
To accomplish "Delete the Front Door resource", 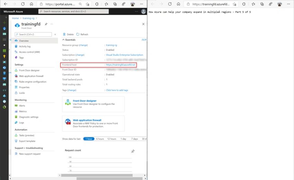I will click(68, 35).
